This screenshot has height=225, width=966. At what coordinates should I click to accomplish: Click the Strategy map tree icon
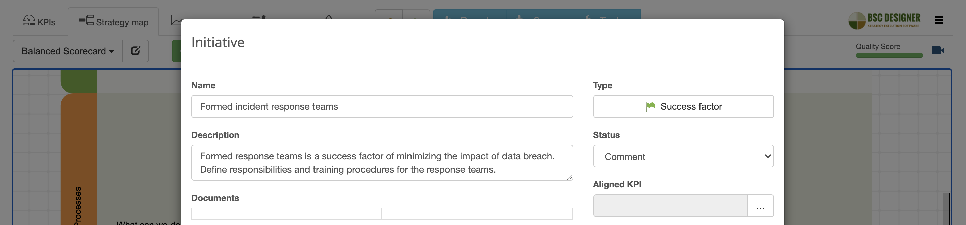point(86,20)
